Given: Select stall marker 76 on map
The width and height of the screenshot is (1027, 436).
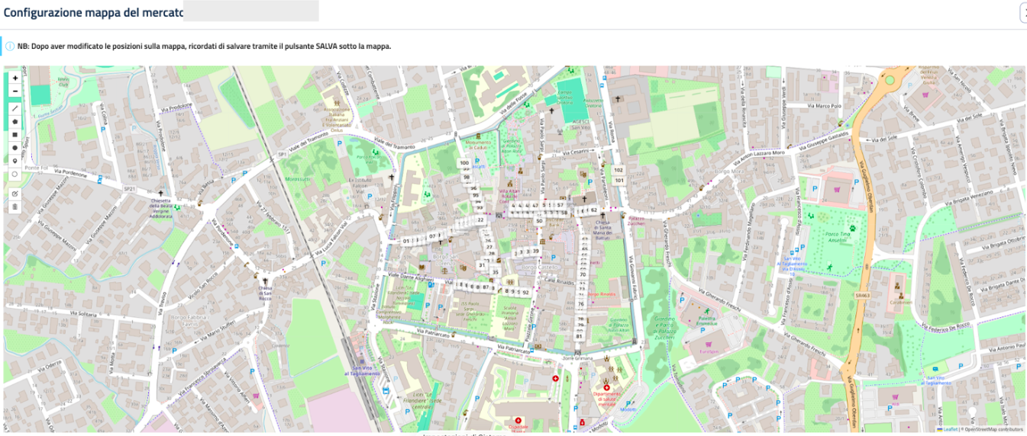Looking at the screenshot, I should pos(580,304).
